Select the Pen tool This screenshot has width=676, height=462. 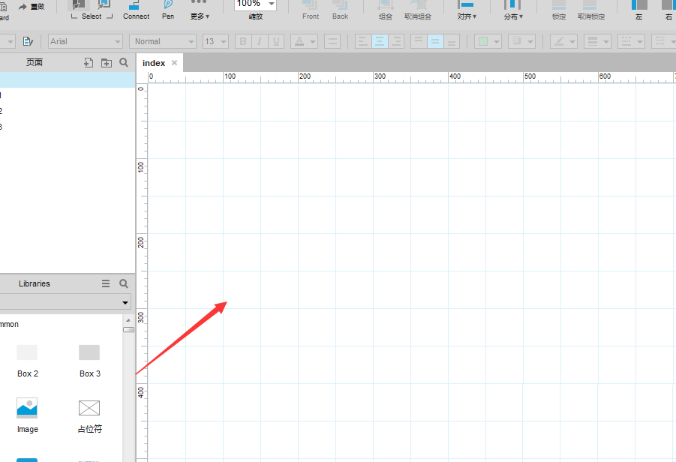[168, 10]
